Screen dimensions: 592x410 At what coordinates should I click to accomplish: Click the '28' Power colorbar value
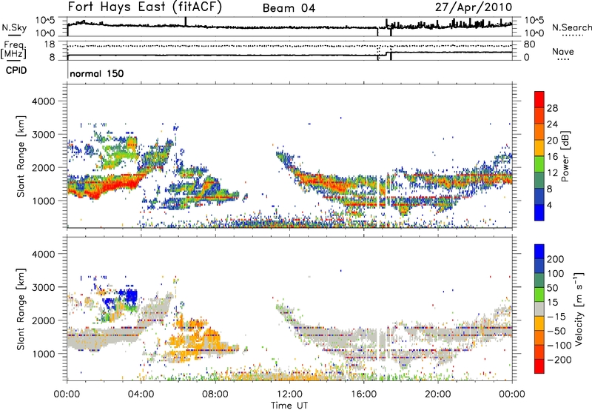(552, 108)
